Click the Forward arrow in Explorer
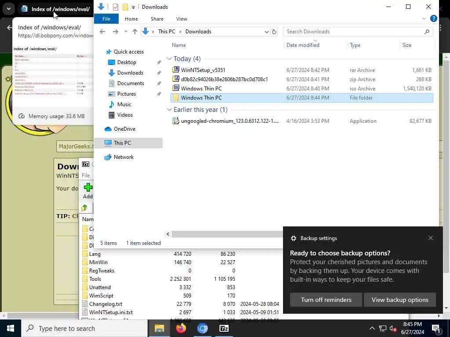The image size is (450, 337). (116, 32)
